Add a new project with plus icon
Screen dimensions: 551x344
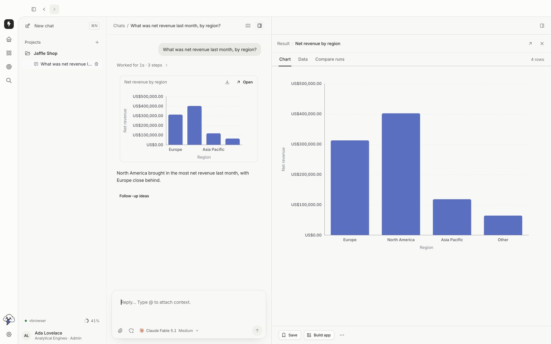pos(97,42)
